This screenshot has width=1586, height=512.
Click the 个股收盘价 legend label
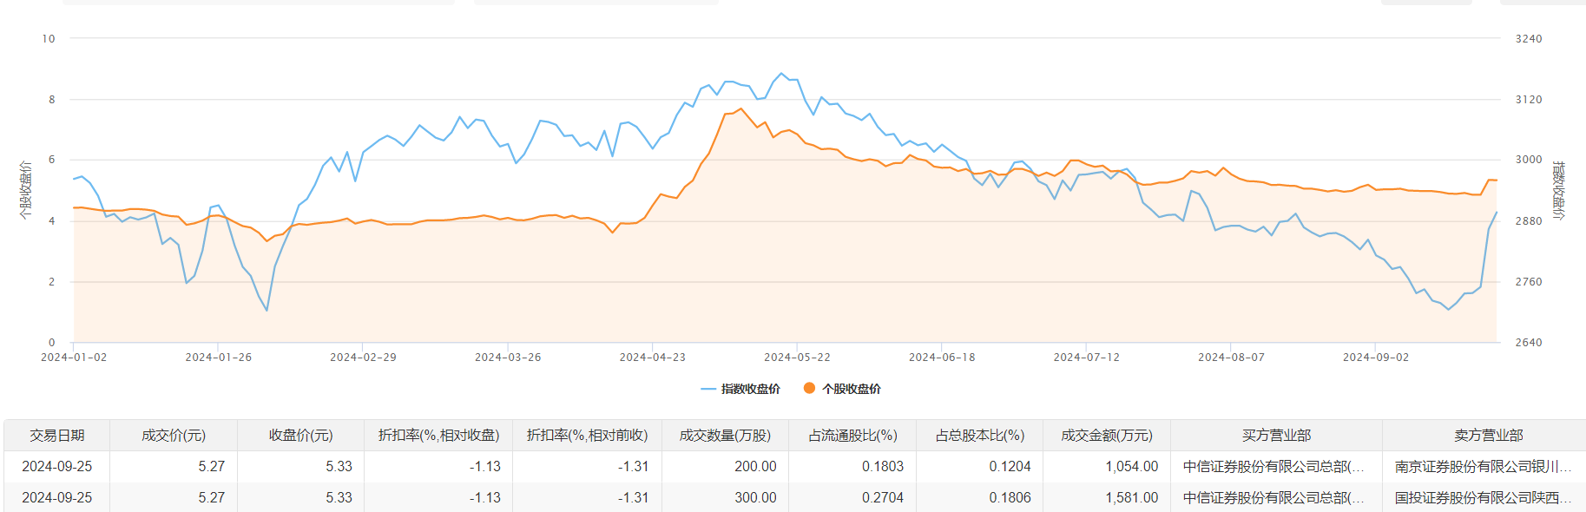click(852, 390)
